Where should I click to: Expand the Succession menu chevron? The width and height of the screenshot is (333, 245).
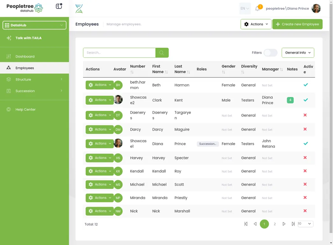point(61,91)
